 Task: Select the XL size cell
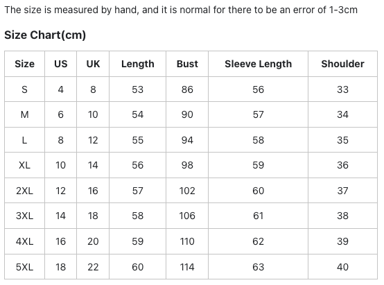[x=24, y=165]
